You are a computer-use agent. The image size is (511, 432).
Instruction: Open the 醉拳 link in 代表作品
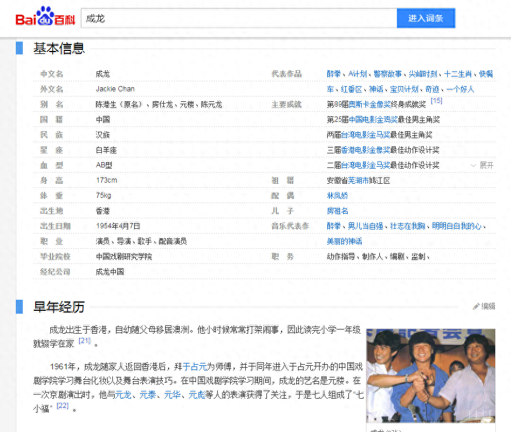pos(334,74)
